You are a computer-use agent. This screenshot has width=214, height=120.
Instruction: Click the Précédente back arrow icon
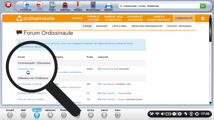(26, 5)
